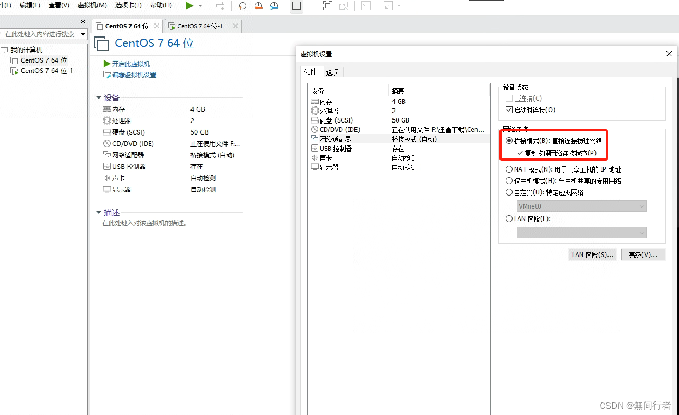Viewport: 679px width, 415px height.
Task: Click the stretch guest display icon
Action: click(388, 6)
